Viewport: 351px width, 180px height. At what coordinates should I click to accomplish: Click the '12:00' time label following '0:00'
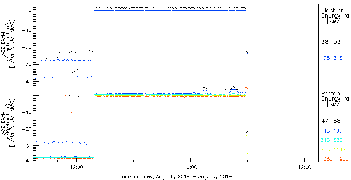304,167
